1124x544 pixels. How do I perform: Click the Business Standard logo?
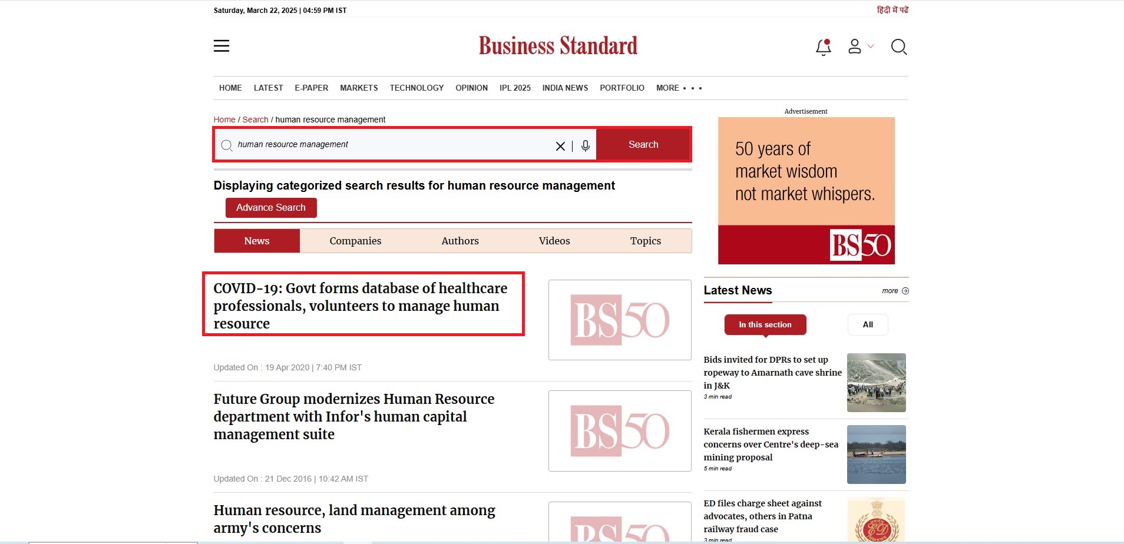pyautogui.click(x=558, y=46)
